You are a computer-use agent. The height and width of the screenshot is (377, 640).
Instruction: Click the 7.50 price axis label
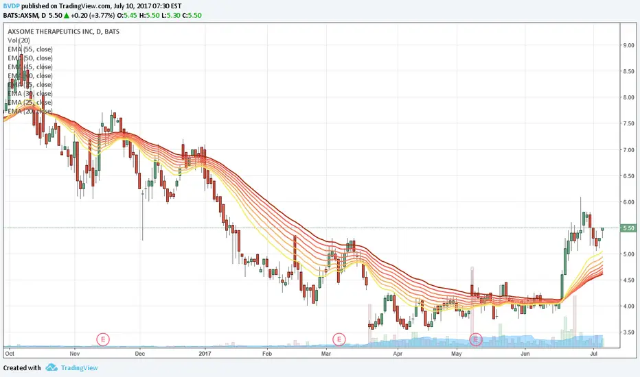[x=628, y=123]
